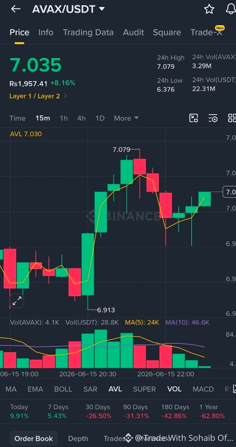
Task: Click the 2026-06-15 20:30 time label
Action: [88, 374]
